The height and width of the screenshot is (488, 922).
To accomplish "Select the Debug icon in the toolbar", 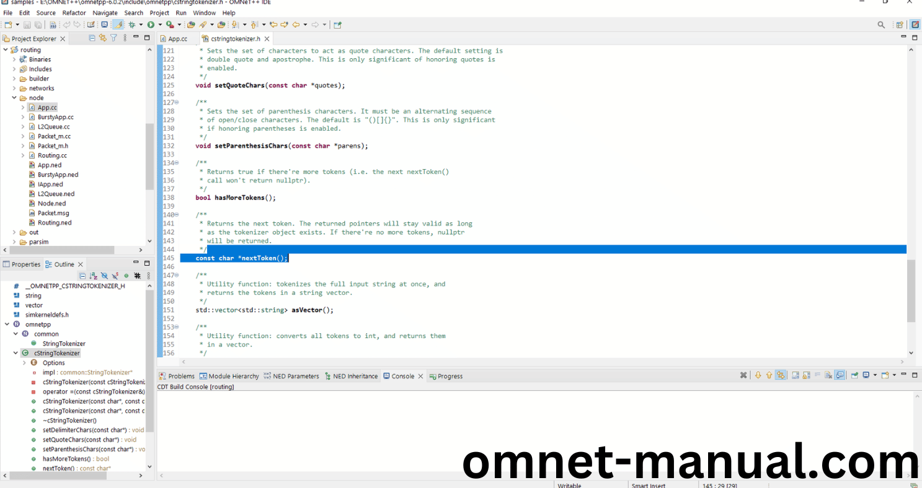I will [x=132, y=24].
